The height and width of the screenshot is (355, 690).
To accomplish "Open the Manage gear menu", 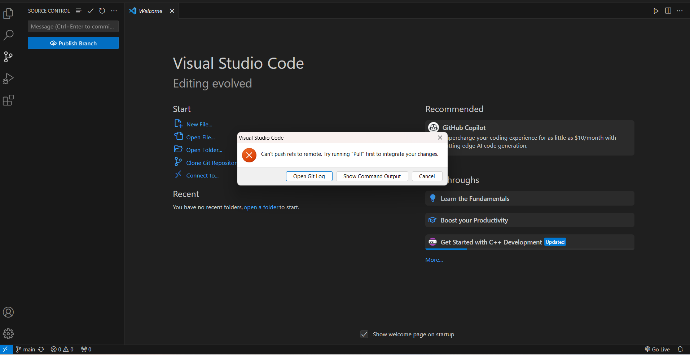I will click(x=8, y=334).
